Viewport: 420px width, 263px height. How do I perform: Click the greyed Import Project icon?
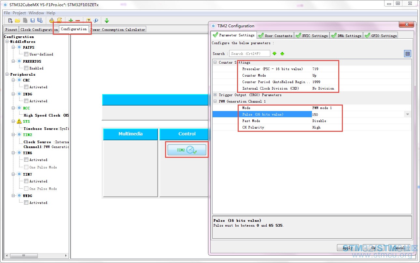pyautogui.click(x=25, y=20)
